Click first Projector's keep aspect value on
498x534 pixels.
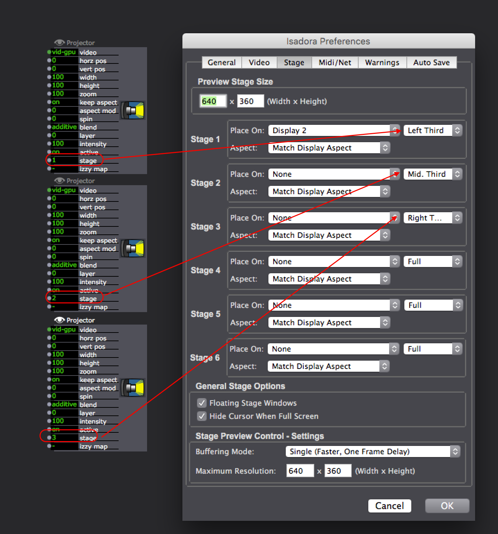65,102
